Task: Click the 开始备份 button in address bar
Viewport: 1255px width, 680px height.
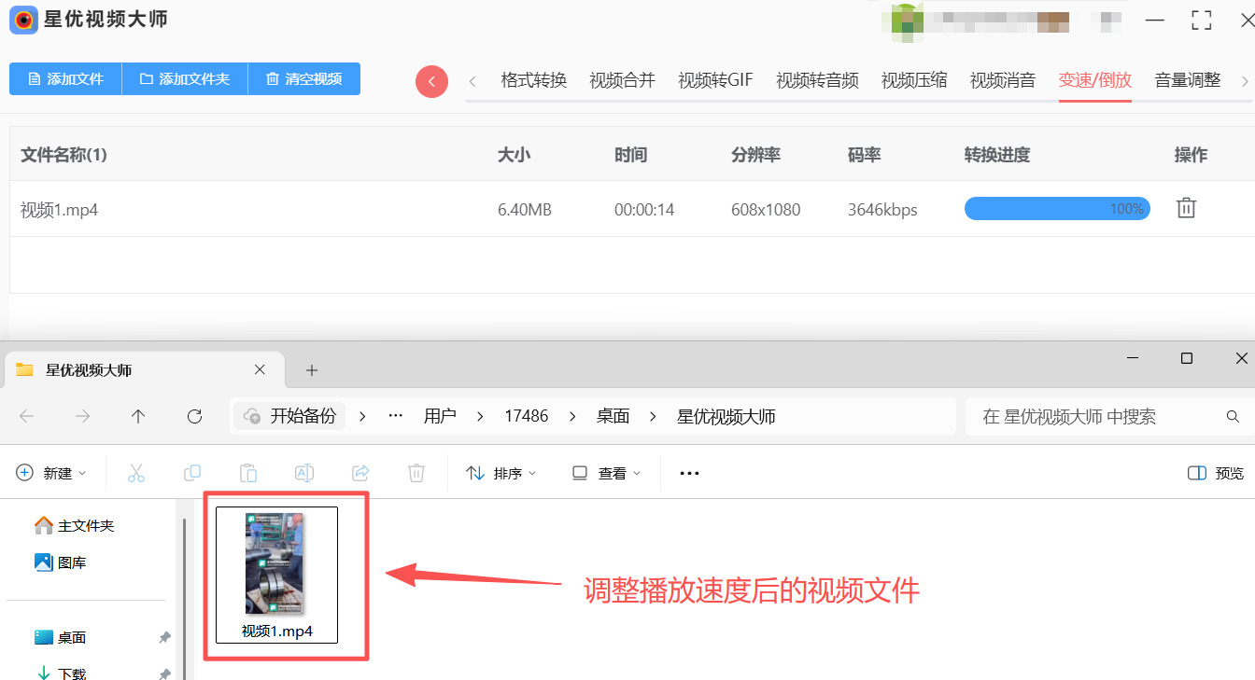Action: point(290,416)
